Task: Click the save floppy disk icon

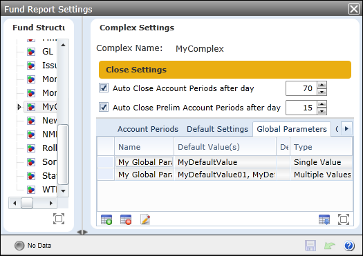Action: tap(310, 246)
